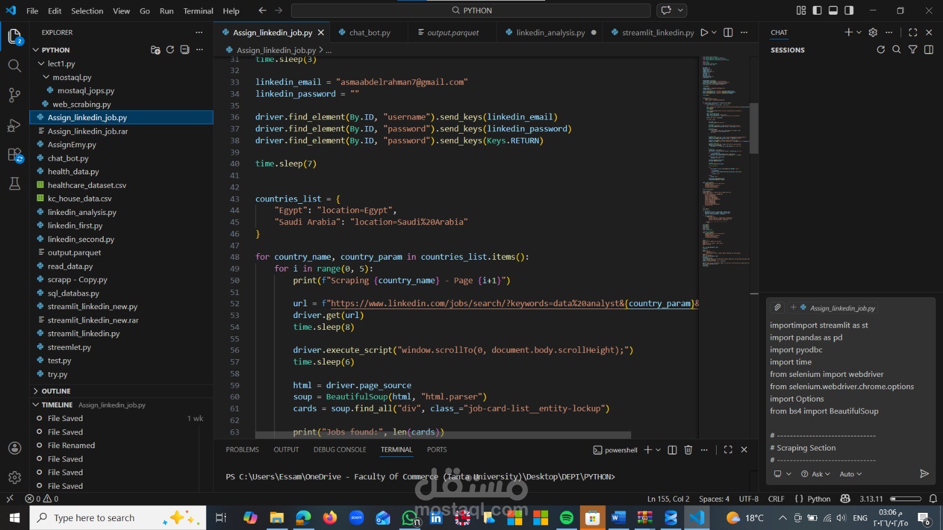Filter the chat sessions
This screenshot has height=530, width=943.
point(913,50)
